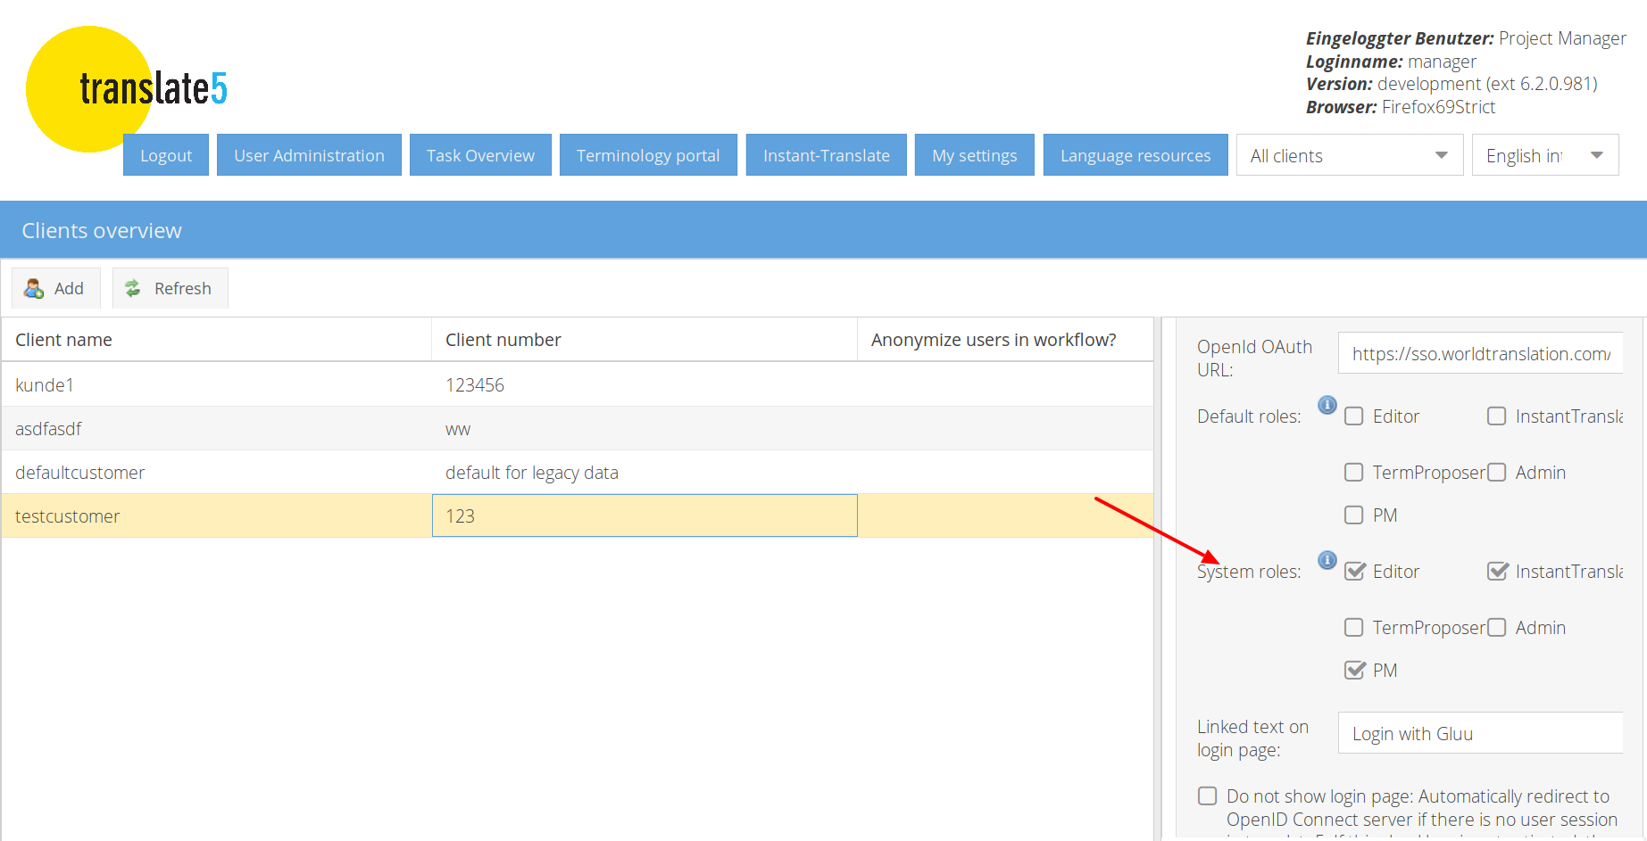Image resolution: width=1647 pixels, height=841 pixels.
Task: Sort by Client name column header
Action: click(x=214, y=340)
